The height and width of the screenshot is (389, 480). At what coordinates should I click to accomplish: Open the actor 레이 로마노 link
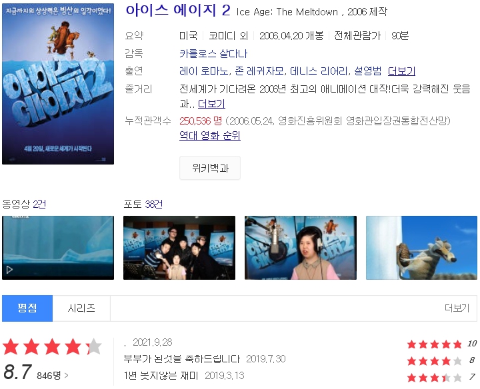(x=204, y=71)
